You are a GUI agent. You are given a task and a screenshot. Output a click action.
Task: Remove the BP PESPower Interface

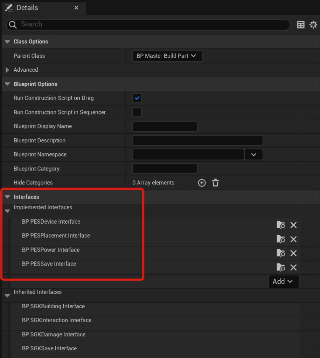point(293,253)
